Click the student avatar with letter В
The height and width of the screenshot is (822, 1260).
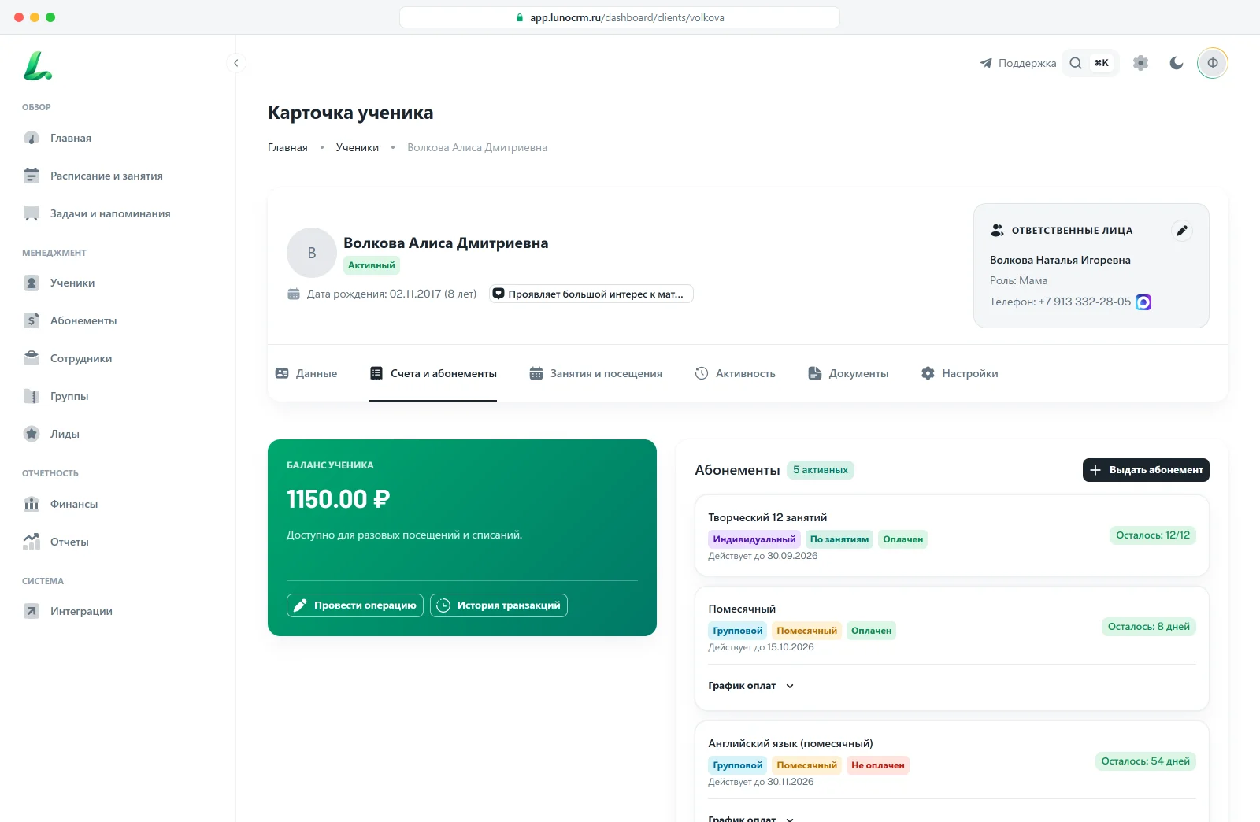pos(312,253)
